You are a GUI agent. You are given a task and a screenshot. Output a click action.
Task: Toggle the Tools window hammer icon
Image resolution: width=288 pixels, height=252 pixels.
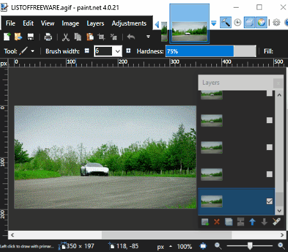point(225,22)
